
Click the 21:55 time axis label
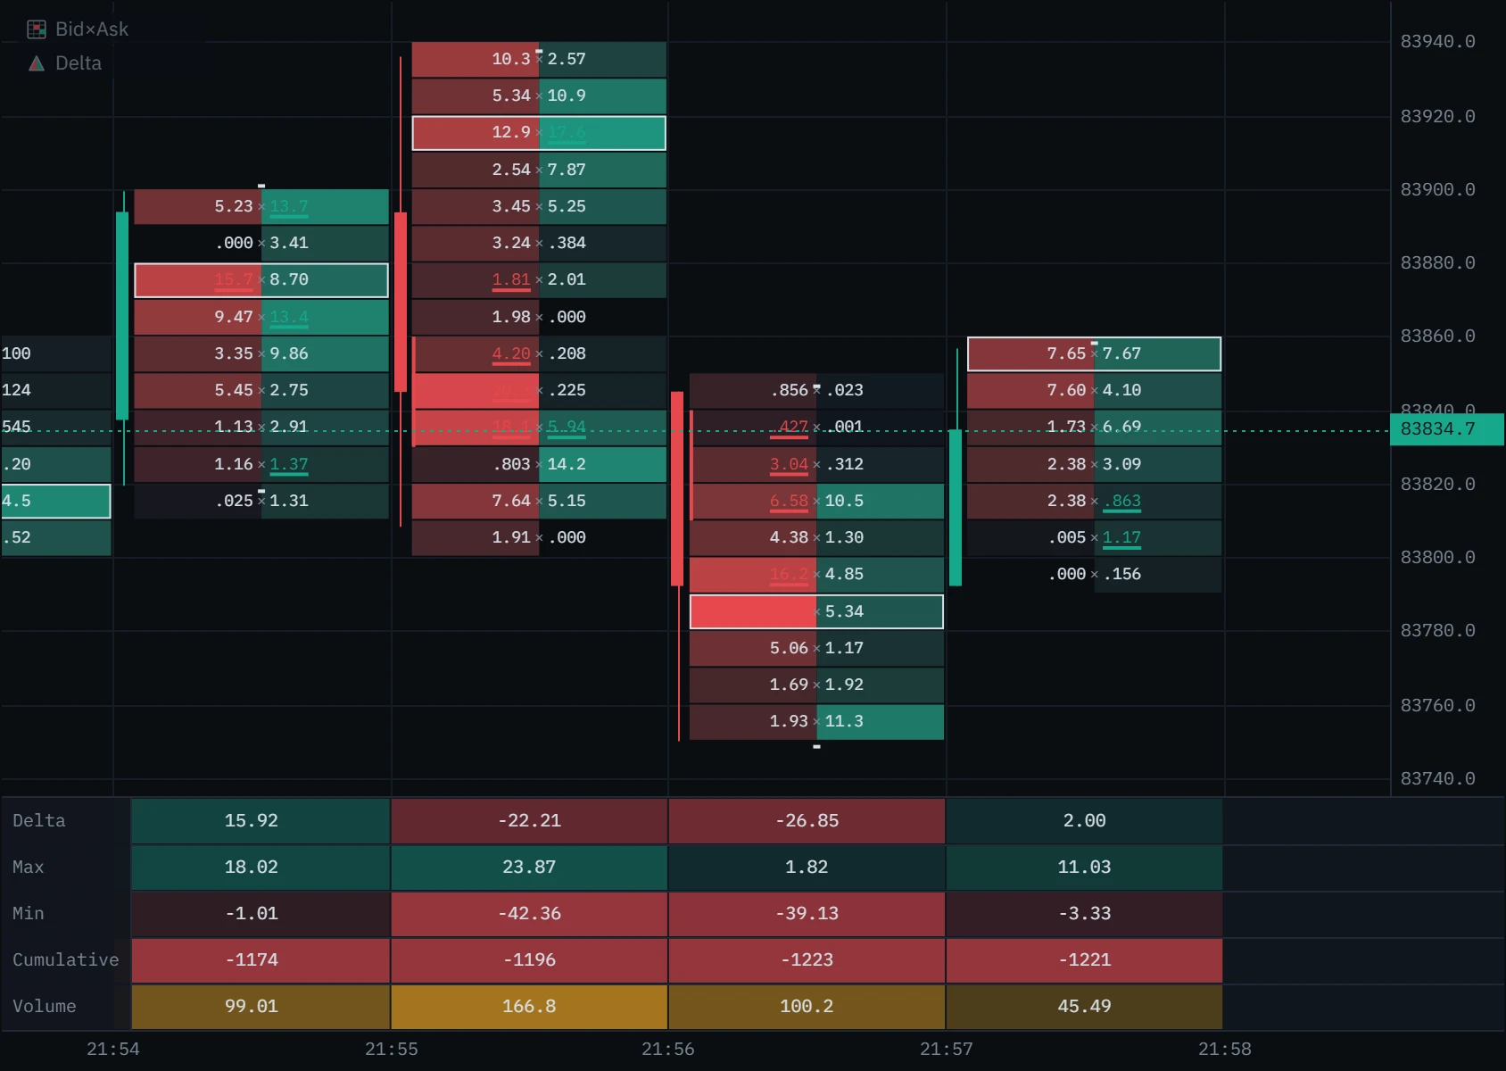point(391,1050)
